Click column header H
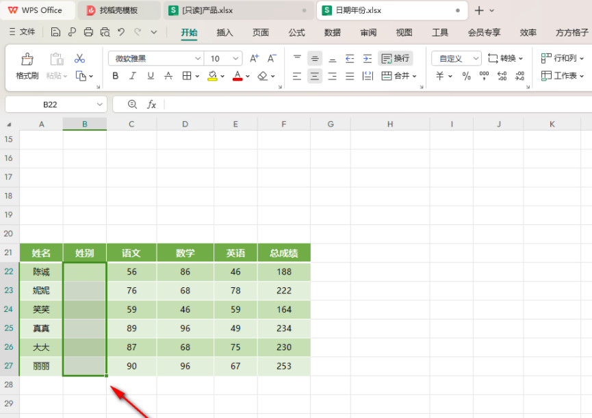The width and height of the screenshot is (592, 418). click(390, 124)
